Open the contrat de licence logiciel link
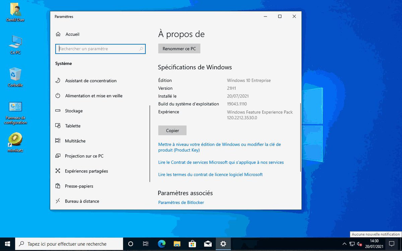This screenshot has width=402, height=251. 210,174
